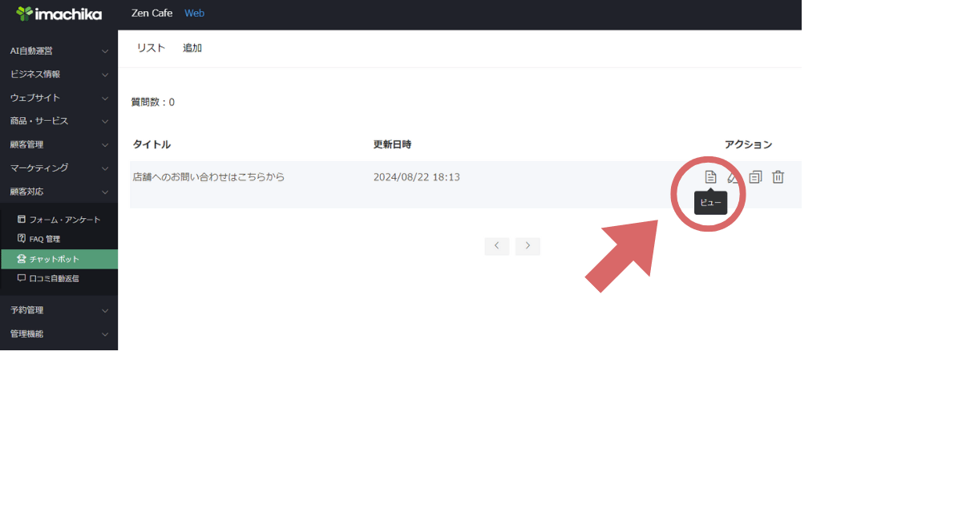The height and width of the screenshot is (505, 962).
Task: Click the imachika logo
Action: coord(59,14)
